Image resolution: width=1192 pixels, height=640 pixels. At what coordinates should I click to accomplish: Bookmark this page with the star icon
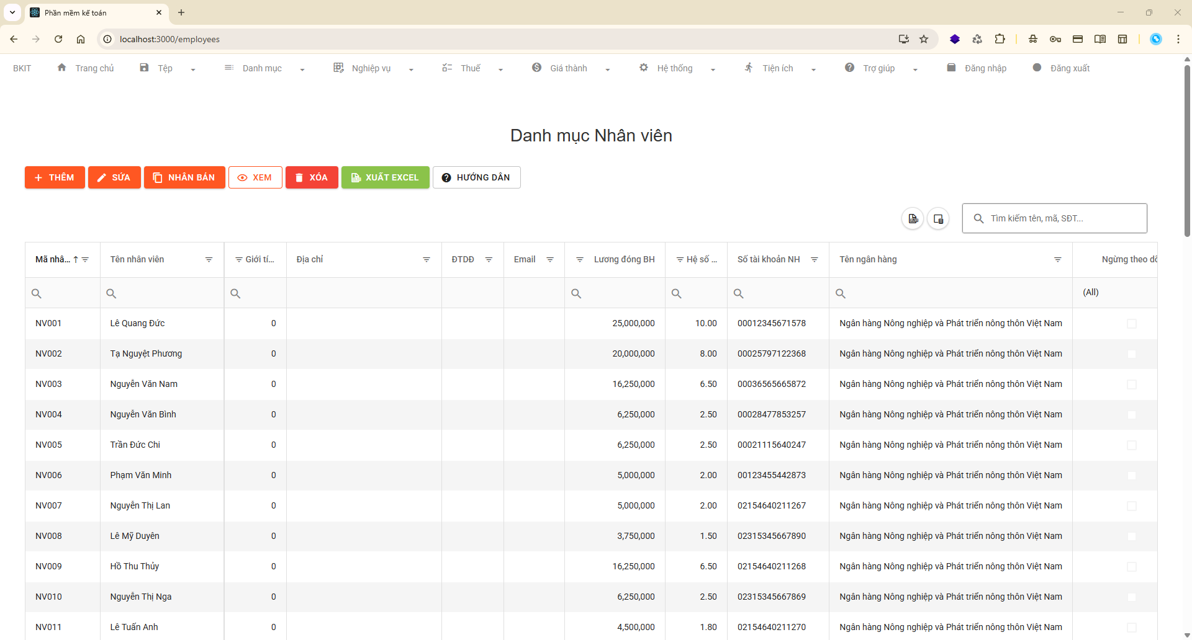coord(924,39)
